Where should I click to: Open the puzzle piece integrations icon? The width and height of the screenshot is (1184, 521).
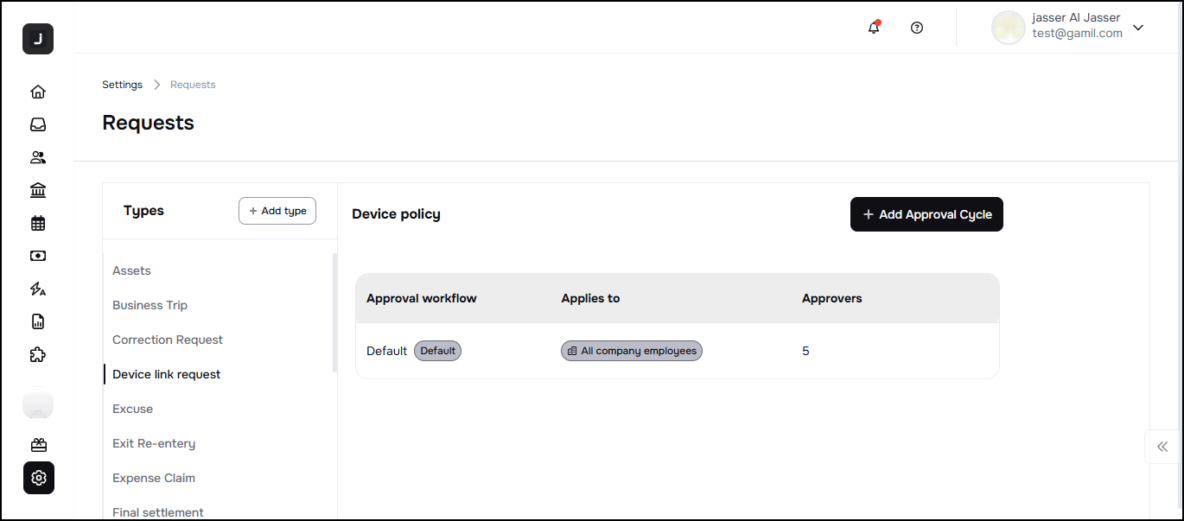pos(38,354)
